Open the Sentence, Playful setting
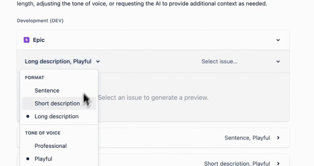This screenshot has height=166, width=314. pos(247,138)
